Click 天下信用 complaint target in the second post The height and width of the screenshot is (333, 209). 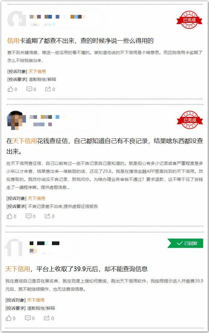(x=36, y=198)
